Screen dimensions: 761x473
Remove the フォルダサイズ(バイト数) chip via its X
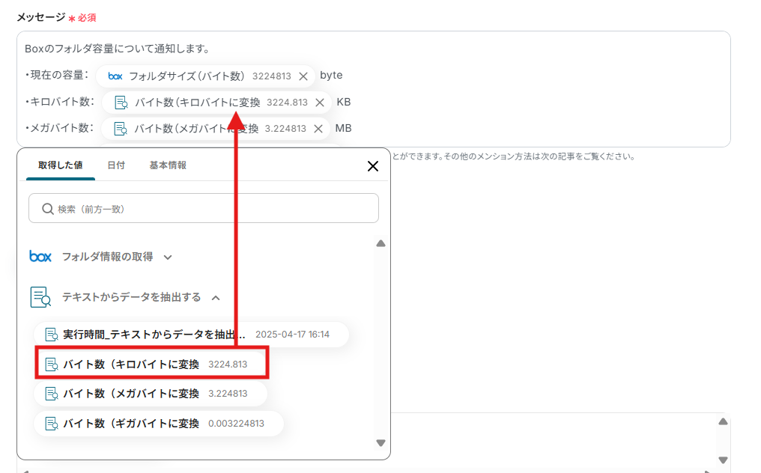coord(303,76)
